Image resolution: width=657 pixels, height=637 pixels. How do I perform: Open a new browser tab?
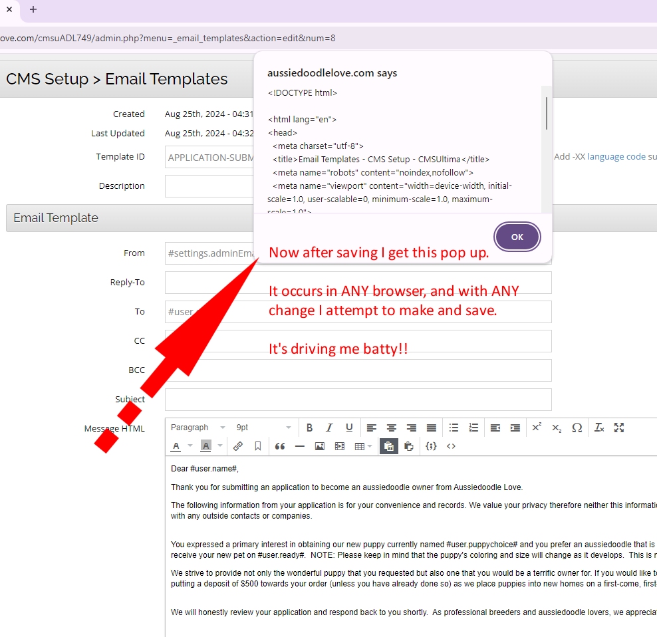33,9
